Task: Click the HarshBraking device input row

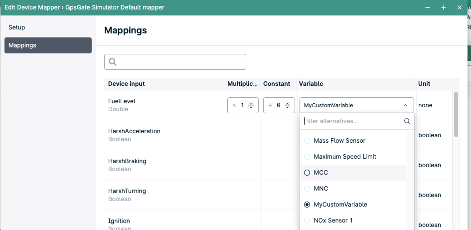Action: pos(164,165)
